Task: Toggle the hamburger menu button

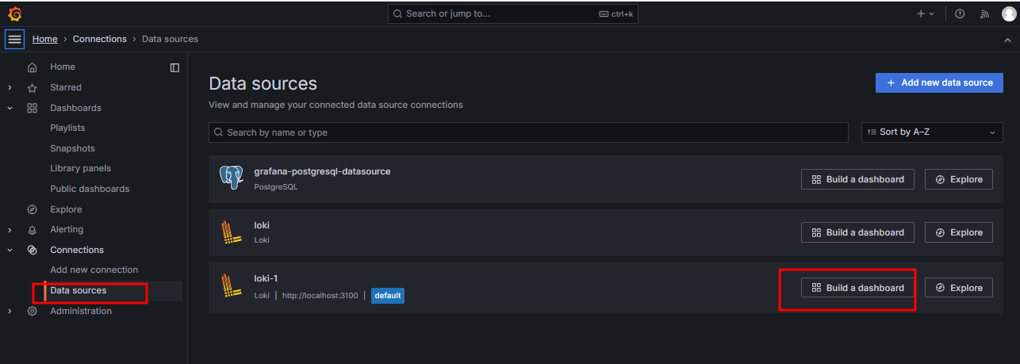Action: (14, 39)
